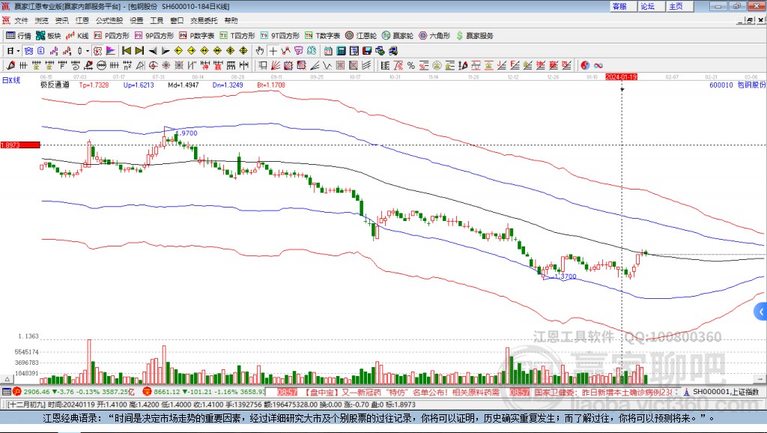This screenshot has height=433, width=767.
Task: Click the 客服 customer service button
Action: pos(620,6)
